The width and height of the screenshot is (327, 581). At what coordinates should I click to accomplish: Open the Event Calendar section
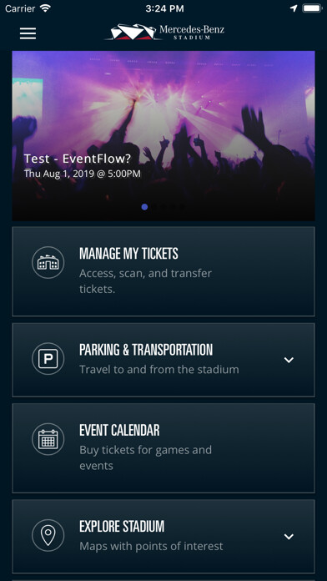point(163,448)
